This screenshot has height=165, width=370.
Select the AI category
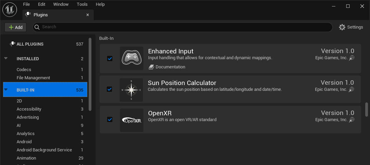pos(45,126)
